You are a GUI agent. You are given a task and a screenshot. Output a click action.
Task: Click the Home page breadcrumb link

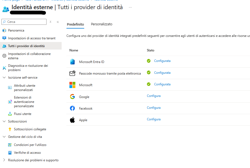click(11, 1)
